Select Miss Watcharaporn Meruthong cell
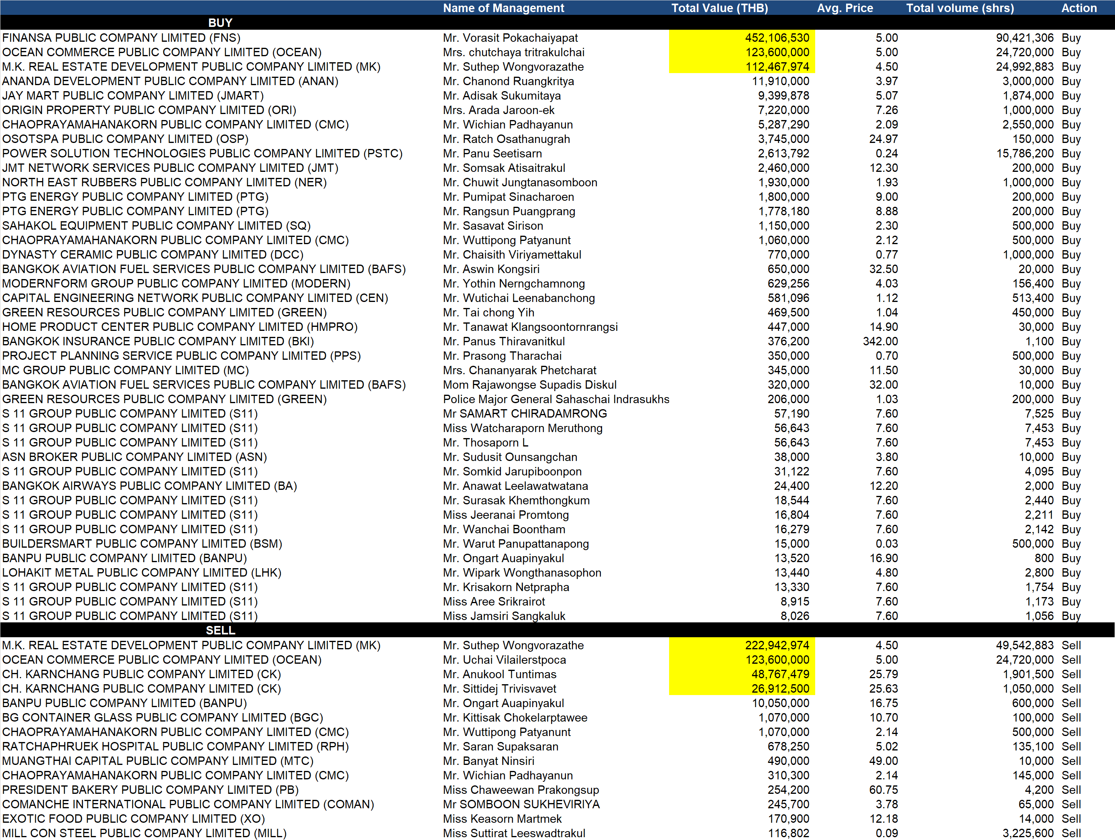This screenshot has height=840, width=1115. 523,428
